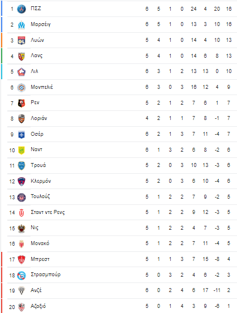Click the Μονπελιέ club badge
Image resolution: width=237 pixels, height=313 pixels.
pyautogui.click(x=21, y=87)
